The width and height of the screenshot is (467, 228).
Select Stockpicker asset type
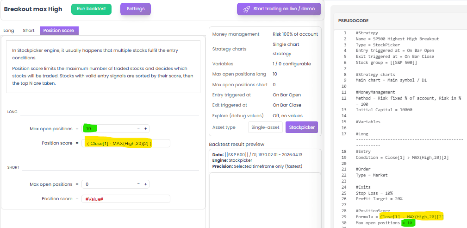(x=302, y=127)
